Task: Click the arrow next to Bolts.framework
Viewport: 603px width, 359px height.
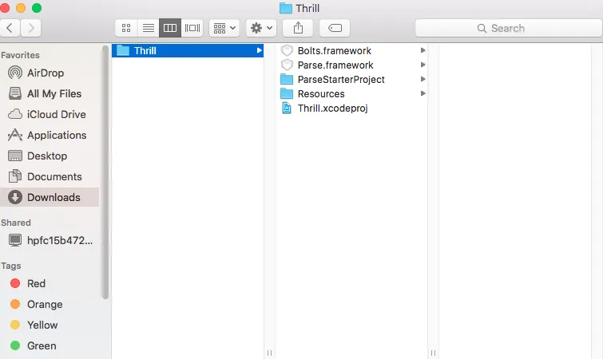Action: [422, 50]
